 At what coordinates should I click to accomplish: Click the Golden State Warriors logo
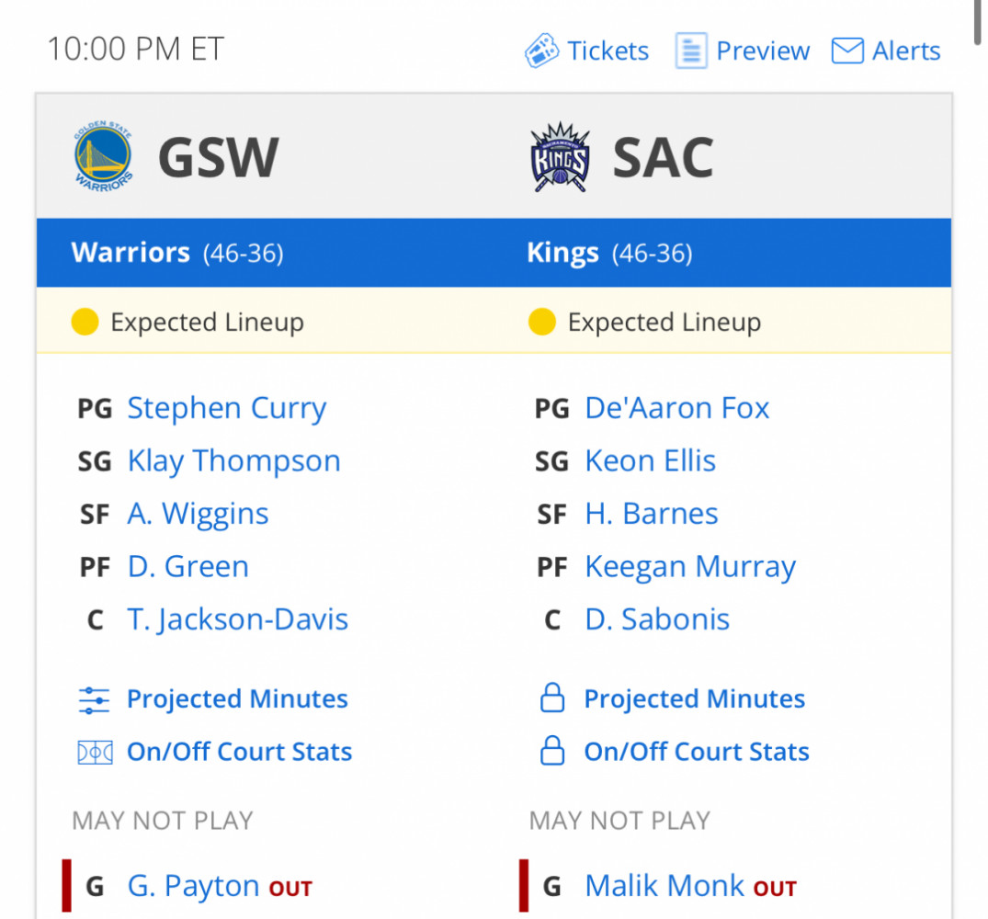click(x=103, y=156)
